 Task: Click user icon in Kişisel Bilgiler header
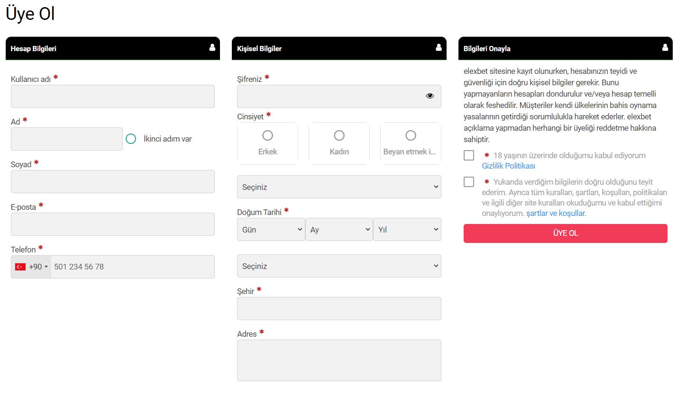coord(439,47)
